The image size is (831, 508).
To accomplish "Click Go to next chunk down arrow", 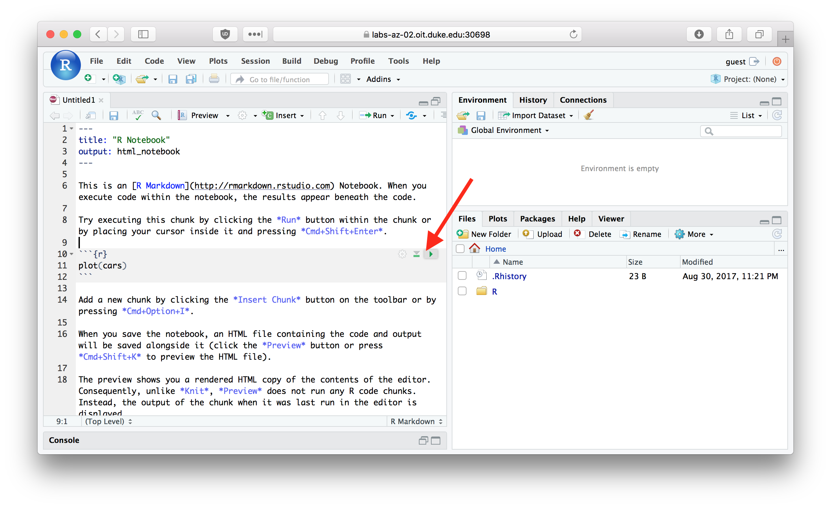I will pyautogui.click(x=340, y=115).
